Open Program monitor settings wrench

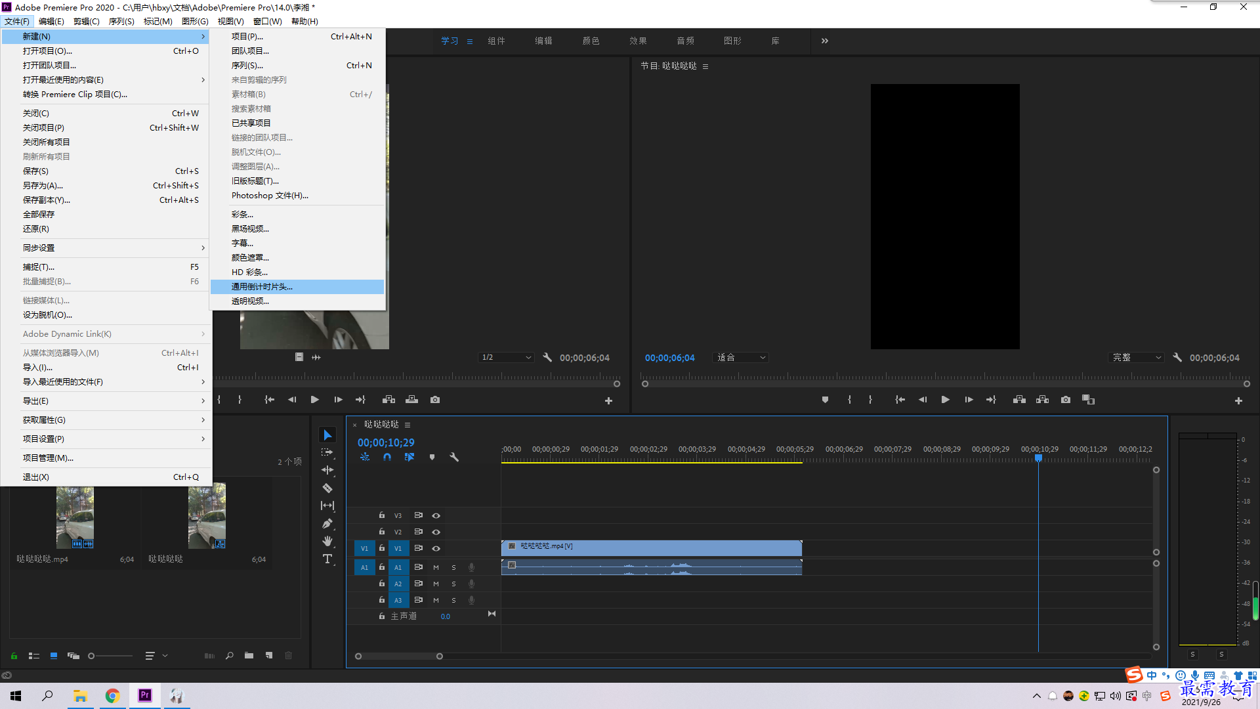[1177, 358]
